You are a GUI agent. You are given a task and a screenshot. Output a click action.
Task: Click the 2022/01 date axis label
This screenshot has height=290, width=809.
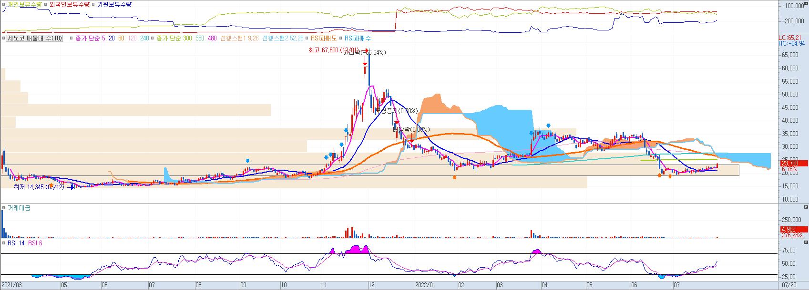pos(425,285)
